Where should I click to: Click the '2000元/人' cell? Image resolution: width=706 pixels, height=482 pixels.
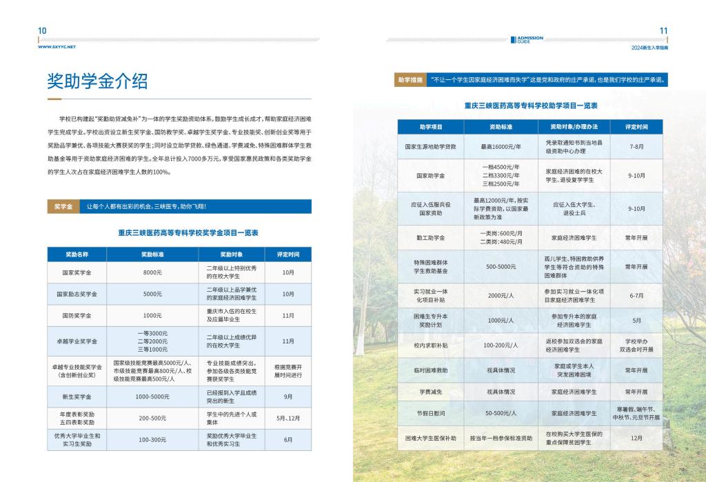(x=501, y=296)
